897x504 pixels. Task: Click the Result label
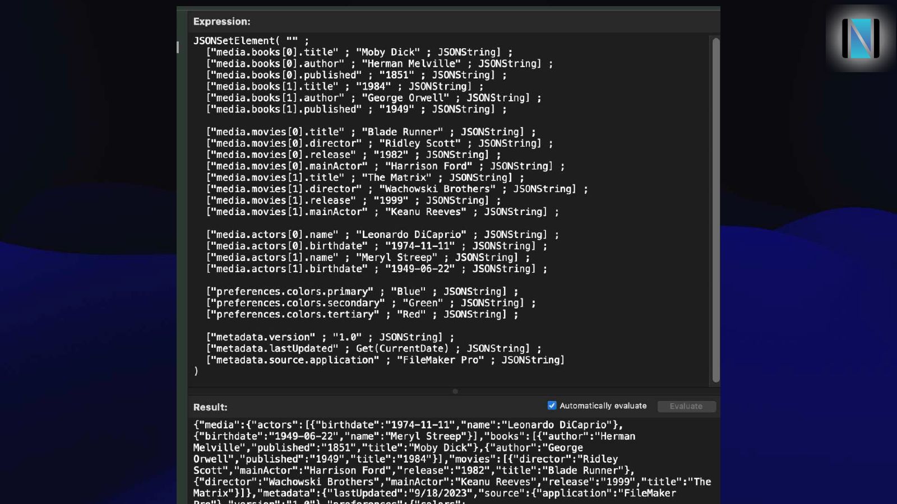pos(210,407)
